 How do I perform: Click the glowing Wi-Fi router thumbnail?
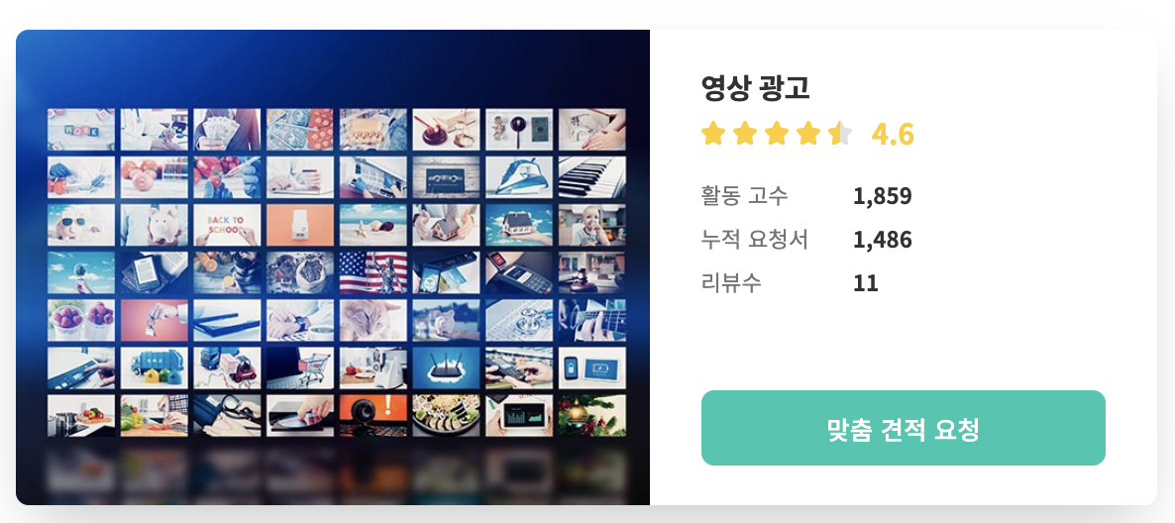[446, 367]
